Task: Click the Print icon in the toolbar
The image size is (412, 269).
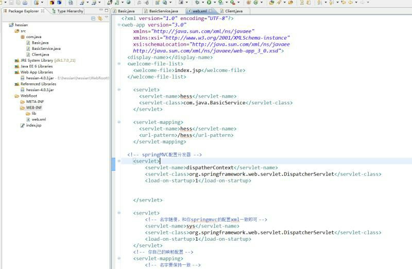Action: (x=25, y=3)
